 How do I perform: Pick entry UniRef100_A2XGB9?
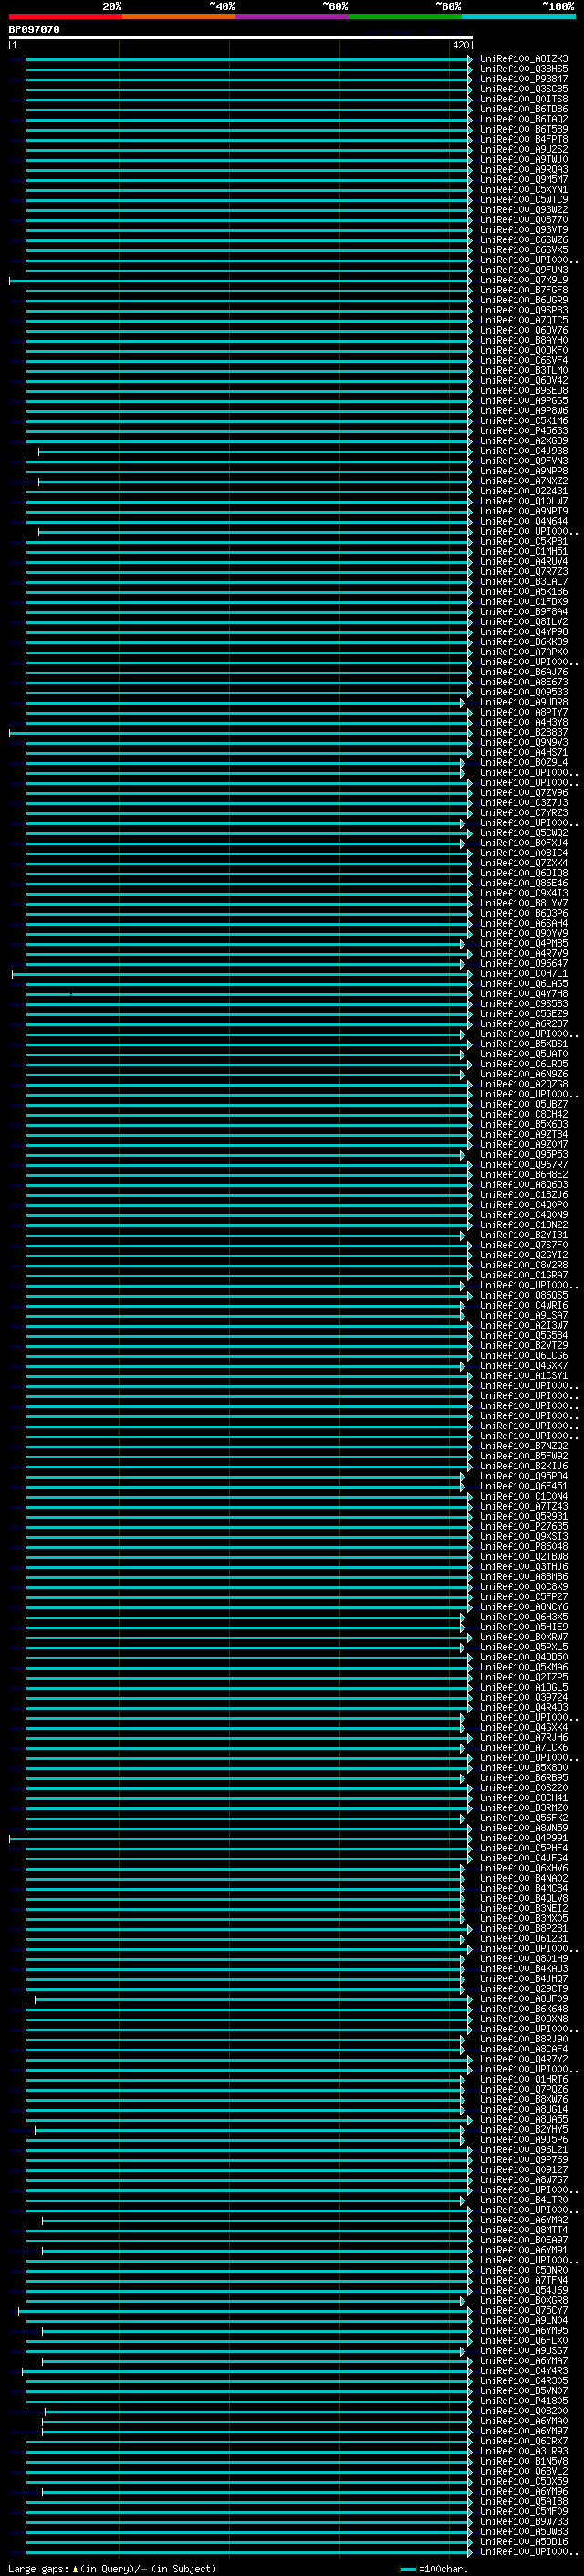click(x=524, y=440)
